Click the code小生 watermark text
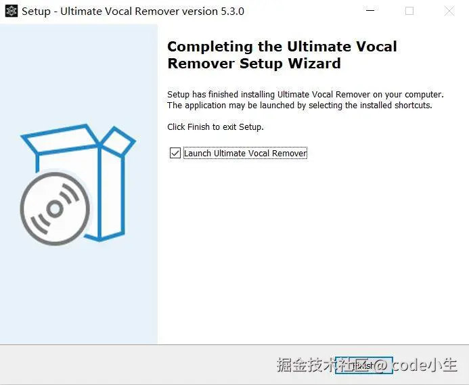Viewport: 469px width, 385px height. tap(424, 365)
